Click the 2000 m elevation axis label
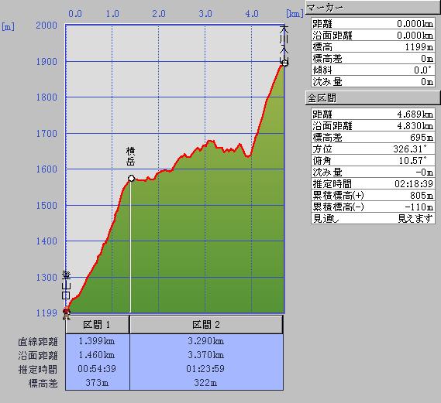 coord(47,26)
